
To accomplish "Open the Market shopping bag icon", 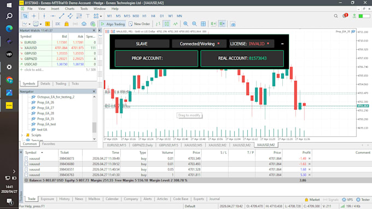I will coord(66,24).
